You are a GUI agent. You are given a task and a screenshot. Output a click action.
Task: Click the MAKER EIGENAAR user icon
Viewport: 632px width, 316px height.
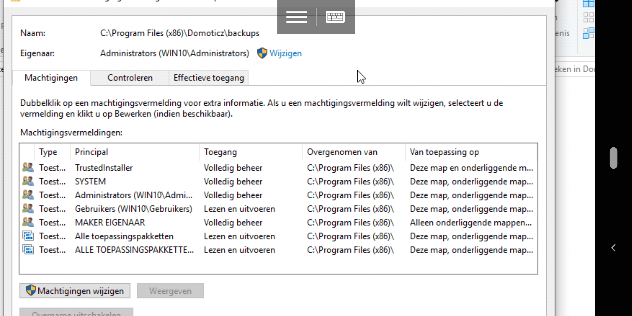[x=28, y=222]
